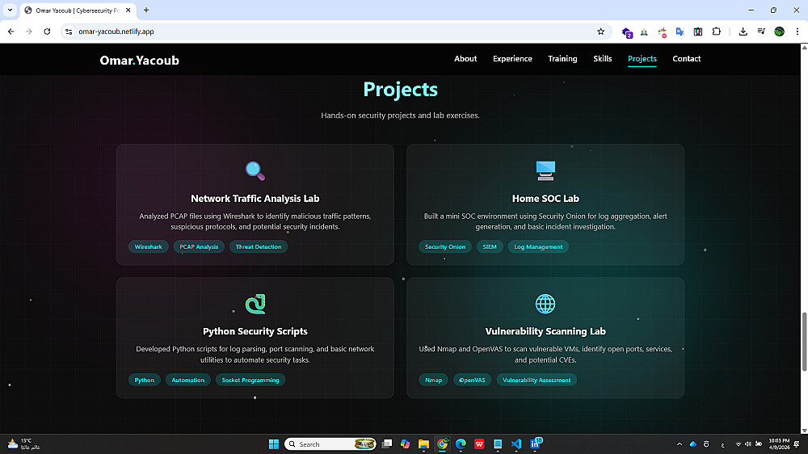Close the Omar Yacoub browser tab

[x=128, y=10]
